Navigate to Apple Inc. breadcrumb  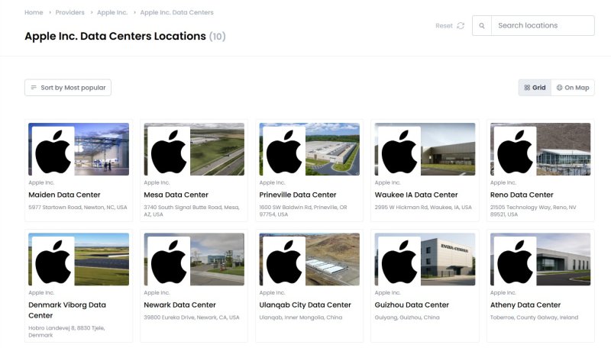tap(112, 13)
